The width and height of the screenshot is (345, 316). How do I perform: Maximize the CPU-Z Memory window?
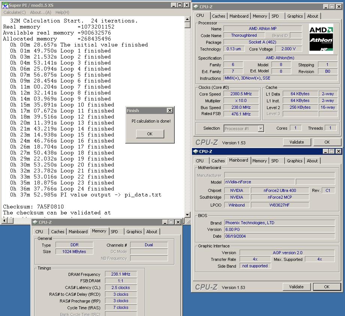click(x=171, y=222)
